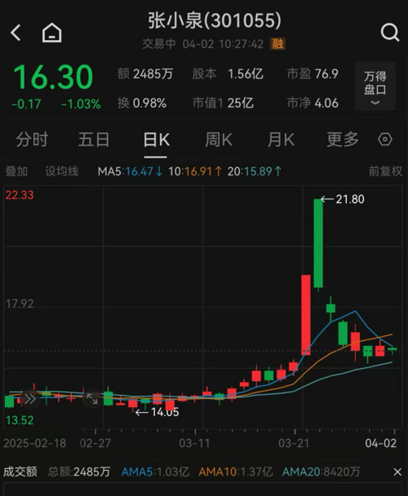The width and height of the screenshot is (408, 496).
Task: Tap the orange 融 margin badge
Action: click(277, 44)
